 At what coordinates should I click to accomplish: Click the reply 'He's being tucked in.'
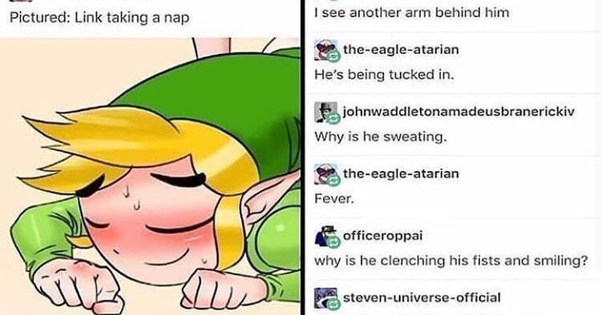click(x=384, y=74)
